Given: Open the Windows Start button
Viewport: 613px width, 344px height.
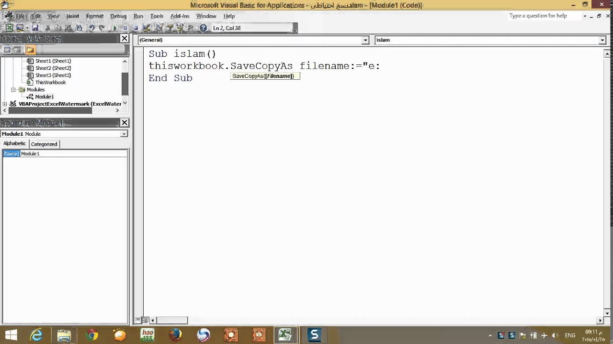Looking at the screenshot, I should (11, 334).
